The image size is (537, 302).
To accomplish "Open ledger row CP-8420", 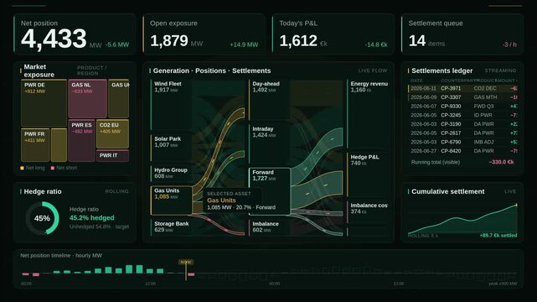I will [462, 151].
